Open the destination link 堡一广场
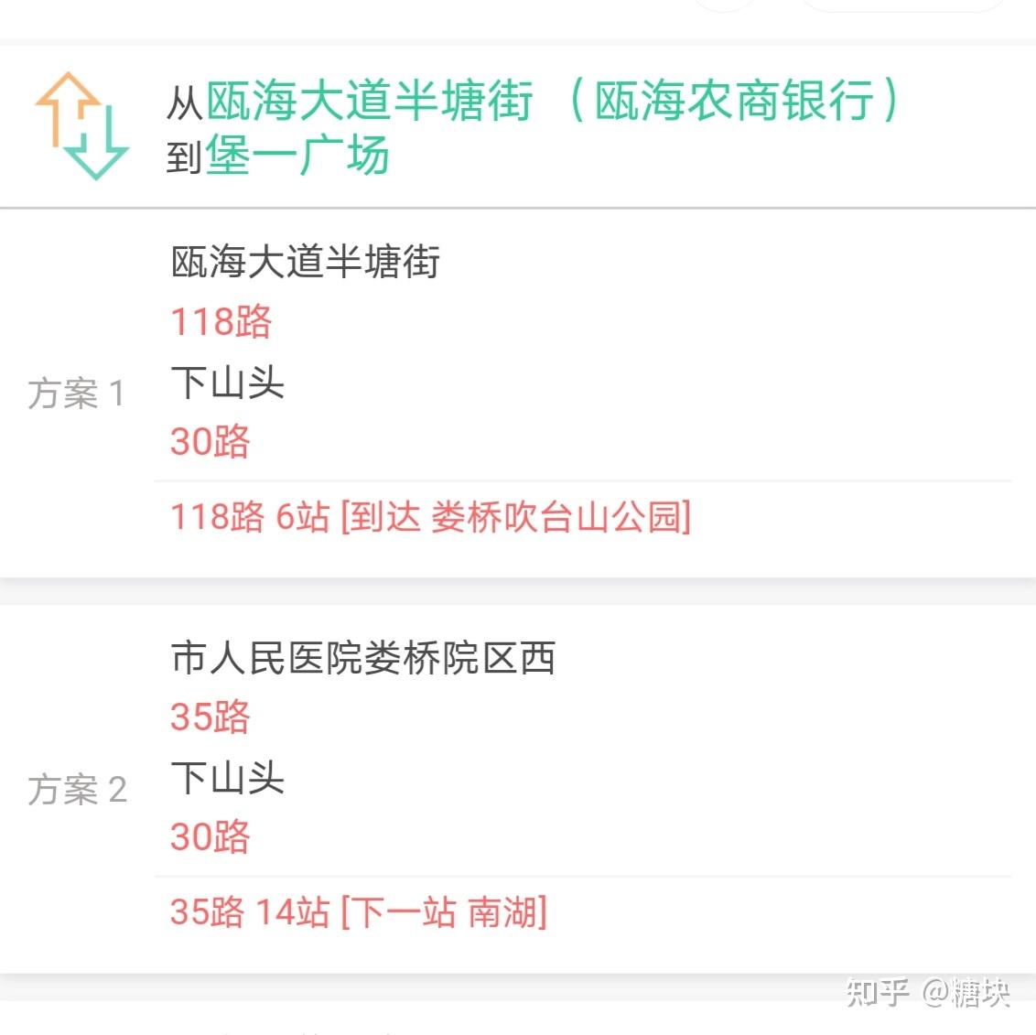 point(297,156)
